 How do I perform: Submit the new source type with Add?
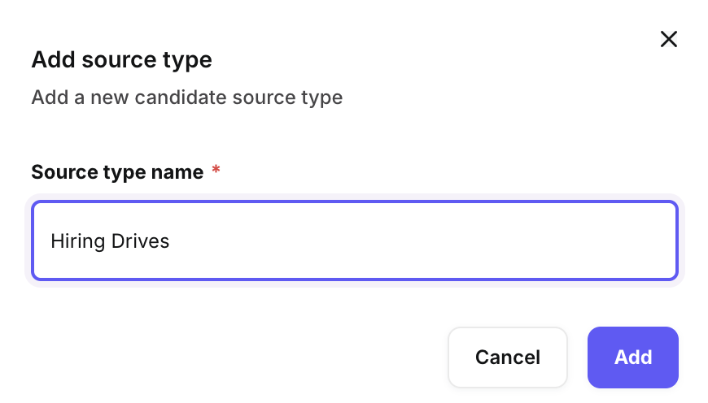[632, 357]
